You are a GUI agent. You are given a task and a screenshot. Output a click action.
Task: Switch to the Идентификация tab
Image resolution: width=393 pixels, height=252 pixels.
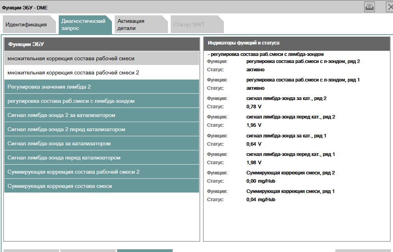pyautogui.click(x=29, y=24)
